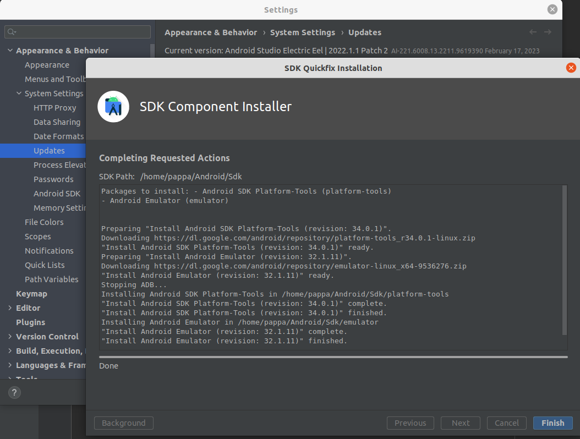
Task: Open HTTP Proxy settings
Action: click(x=54, y=108)
